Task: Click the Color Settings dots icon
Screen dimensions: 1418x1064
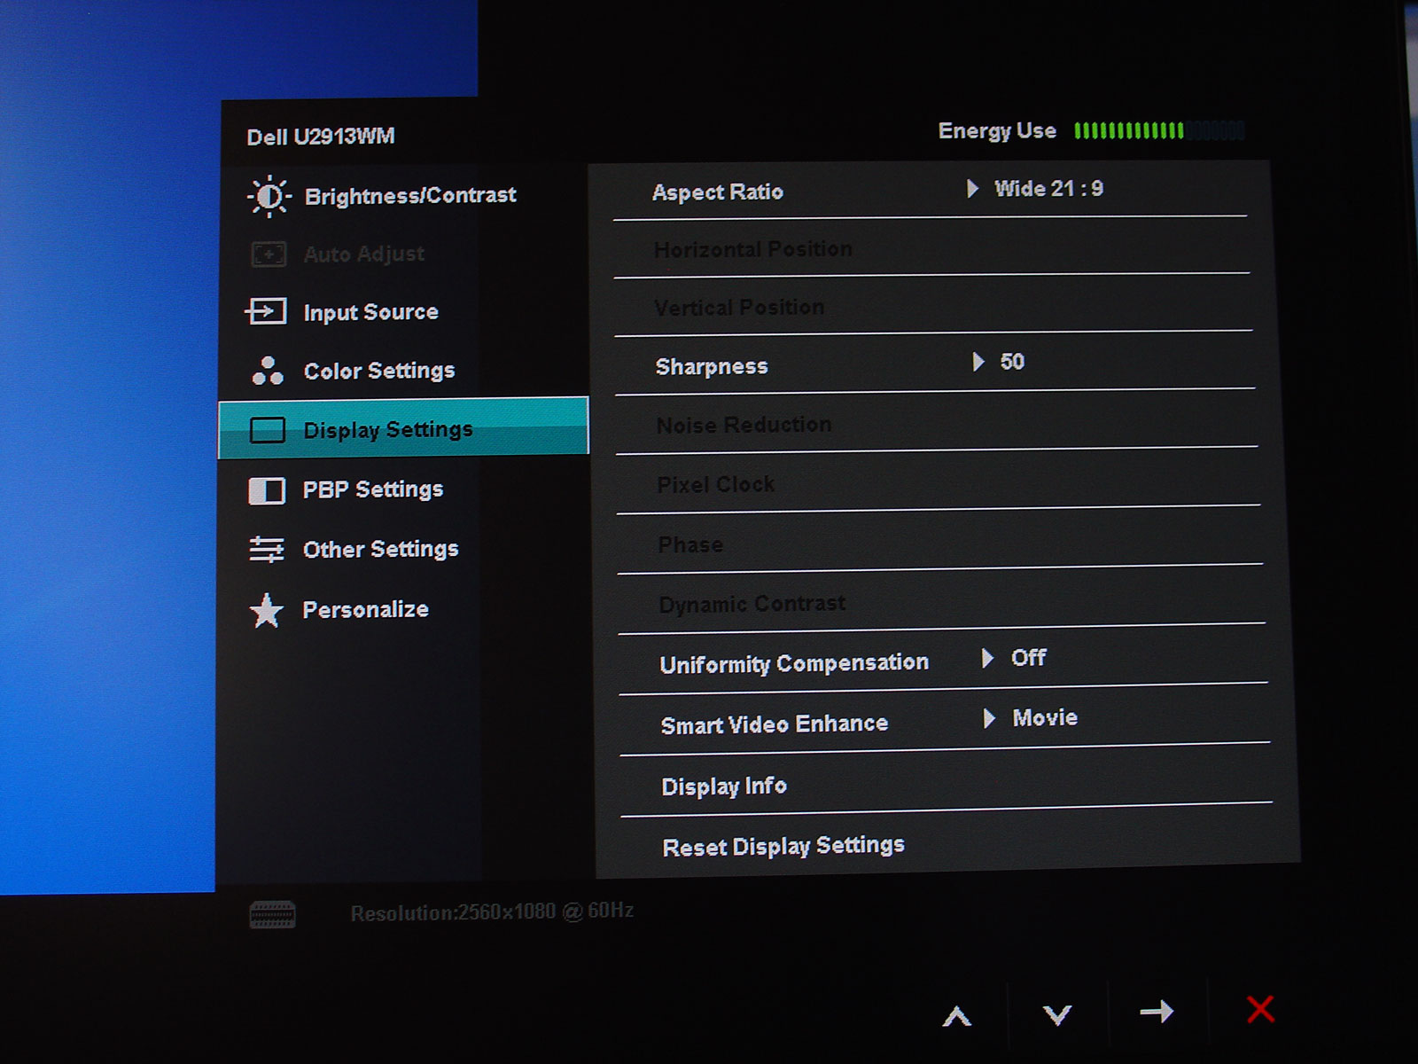Action: [268, 371]
